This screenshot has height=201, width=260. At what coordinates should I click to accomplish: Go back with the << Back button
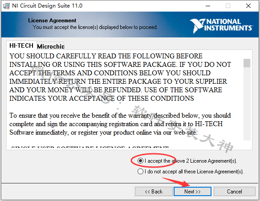pos(154,192)
